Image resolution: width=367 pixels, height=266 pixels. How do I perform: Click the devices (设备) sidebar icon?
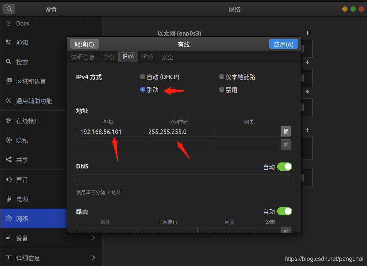pos(9,238)
